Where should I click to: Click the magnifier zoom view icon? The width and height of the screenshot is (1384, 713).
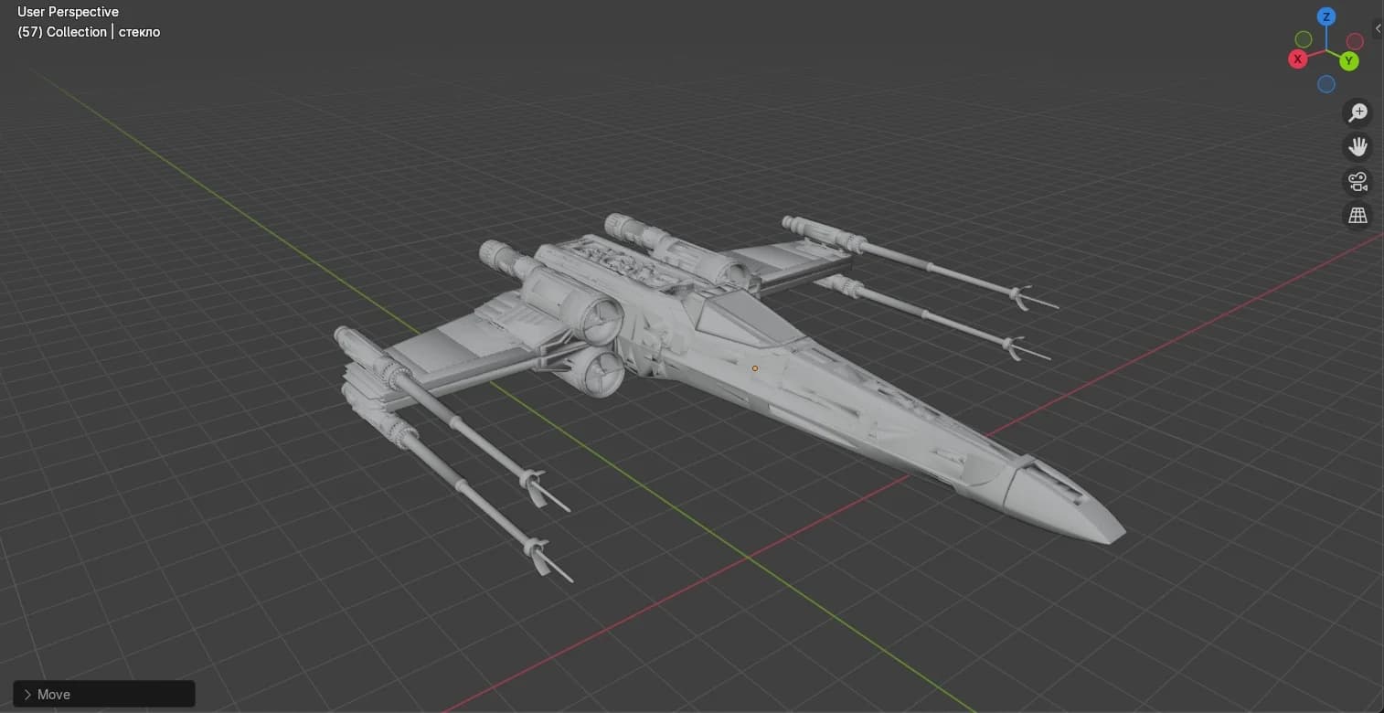click(1357, 112)
